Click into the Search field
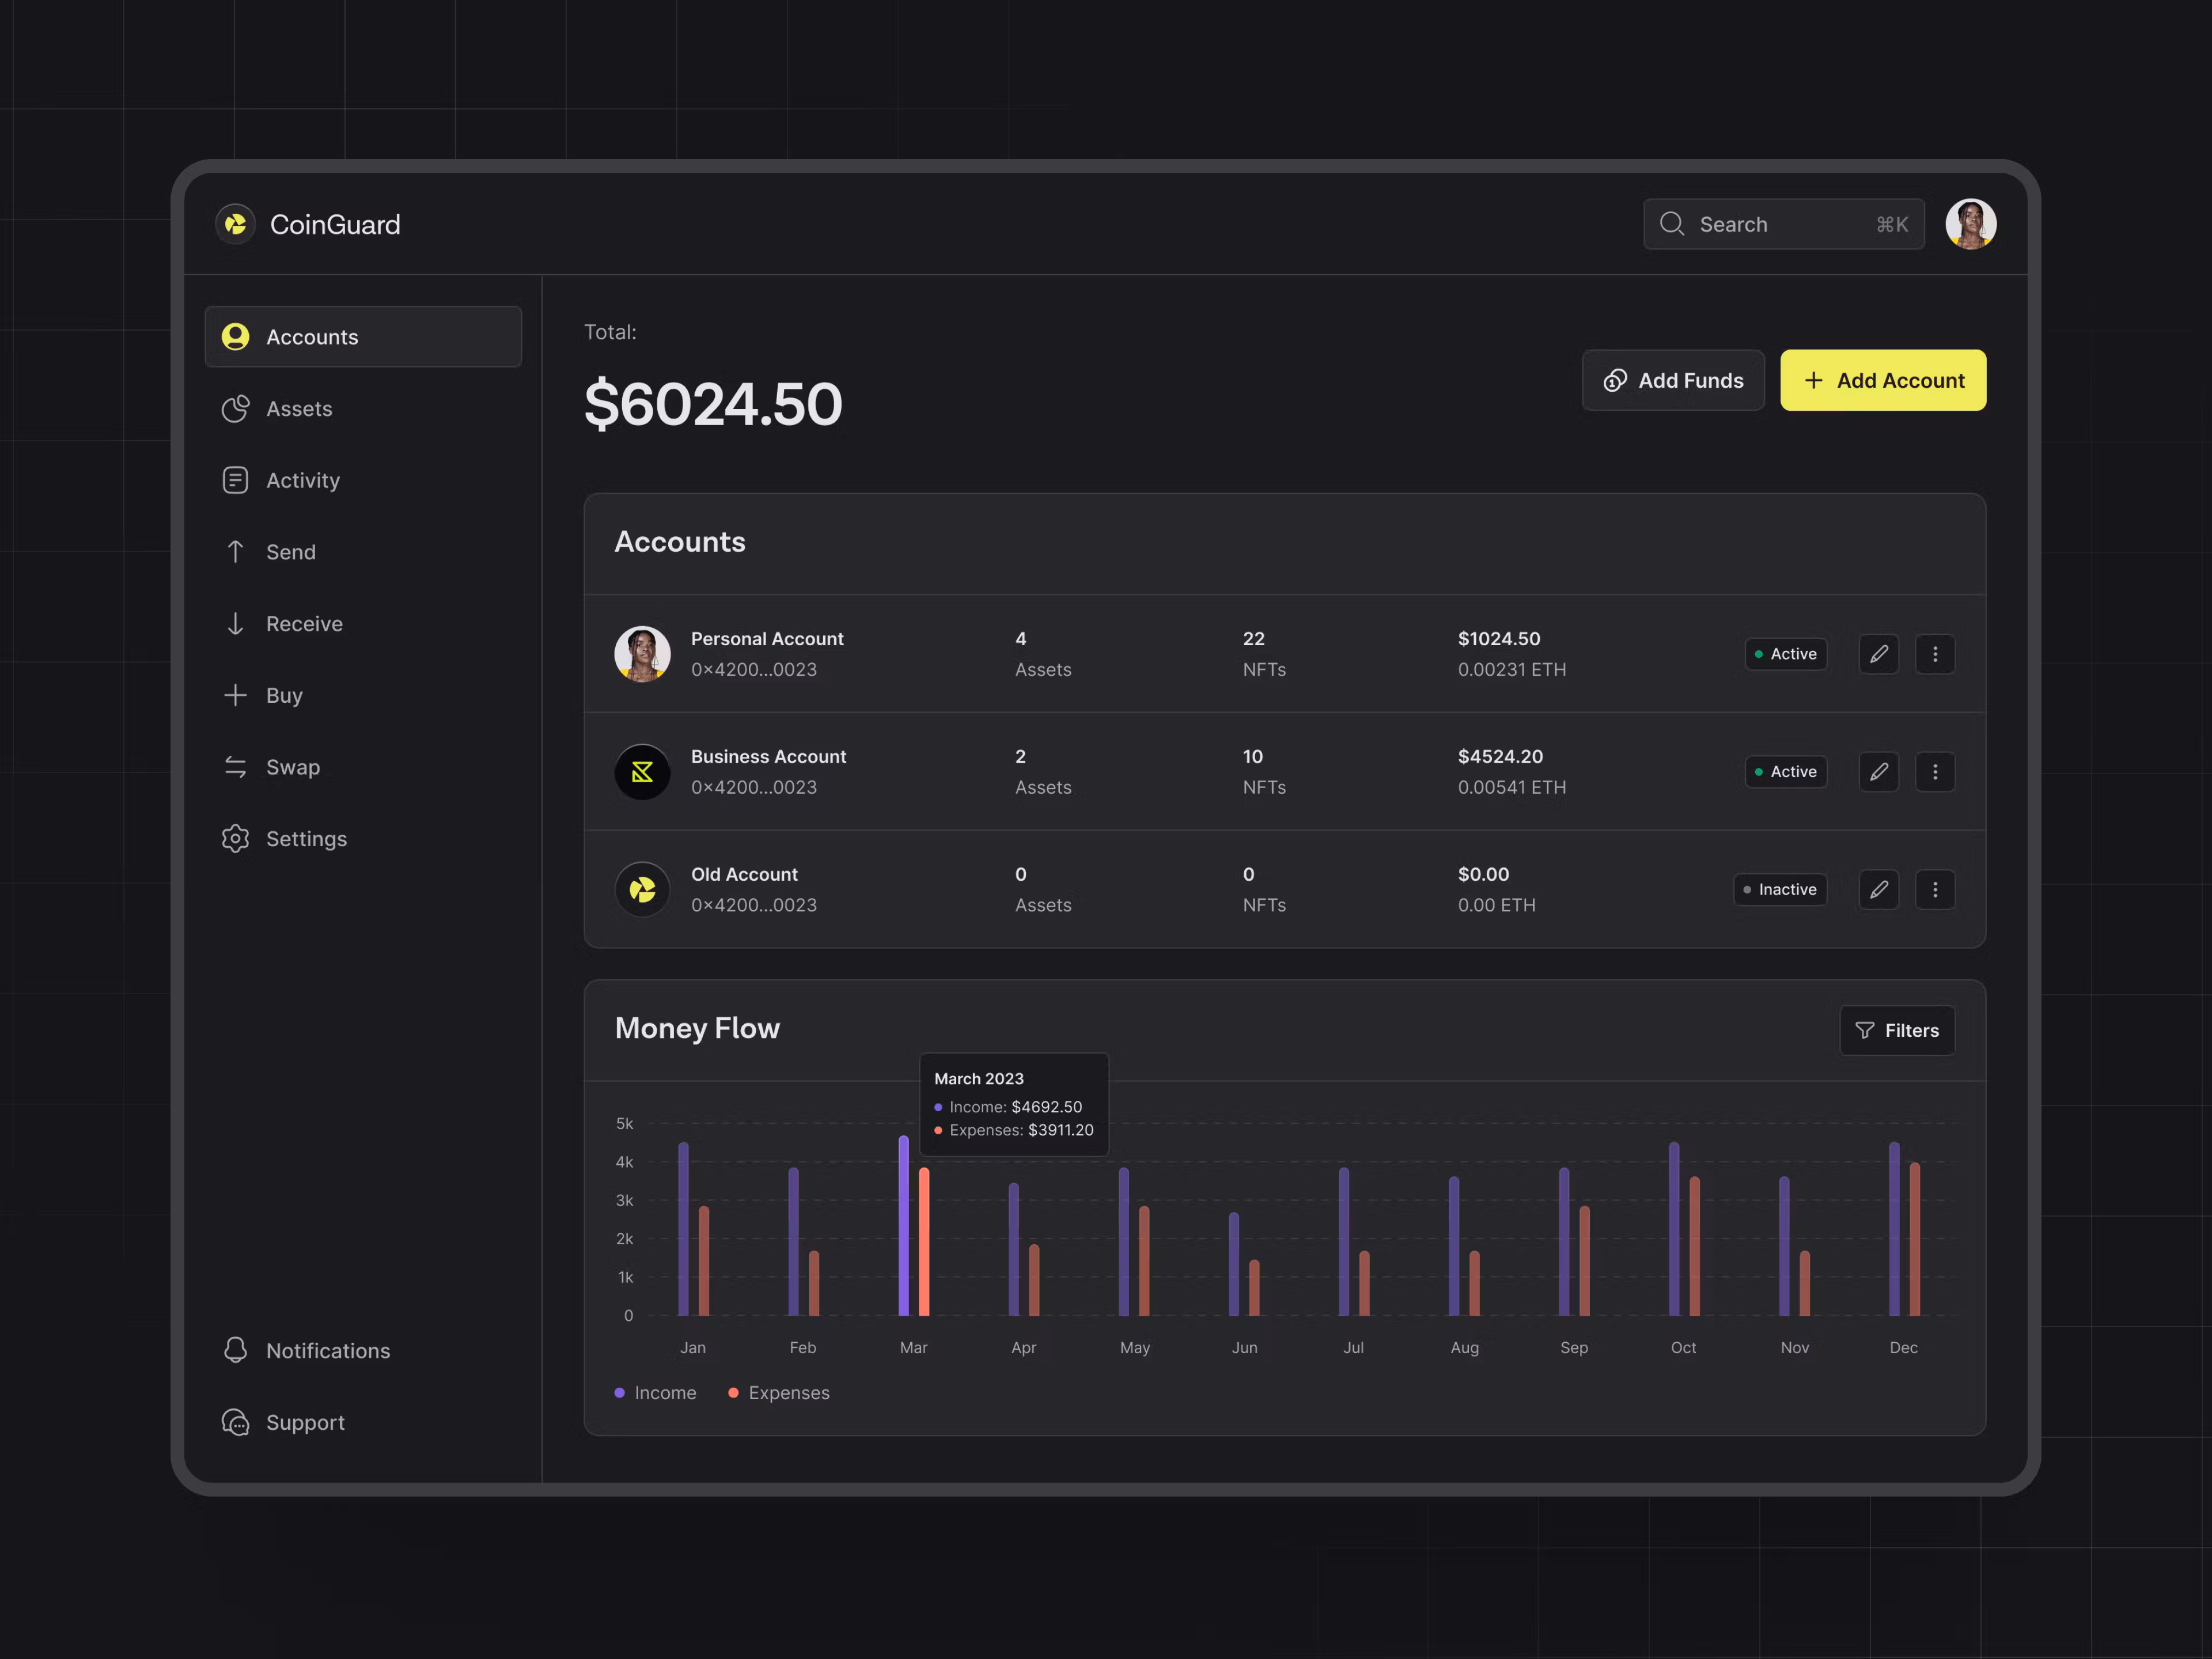The height and width of the screenshot is (1659, 2212). [1782, 224]
